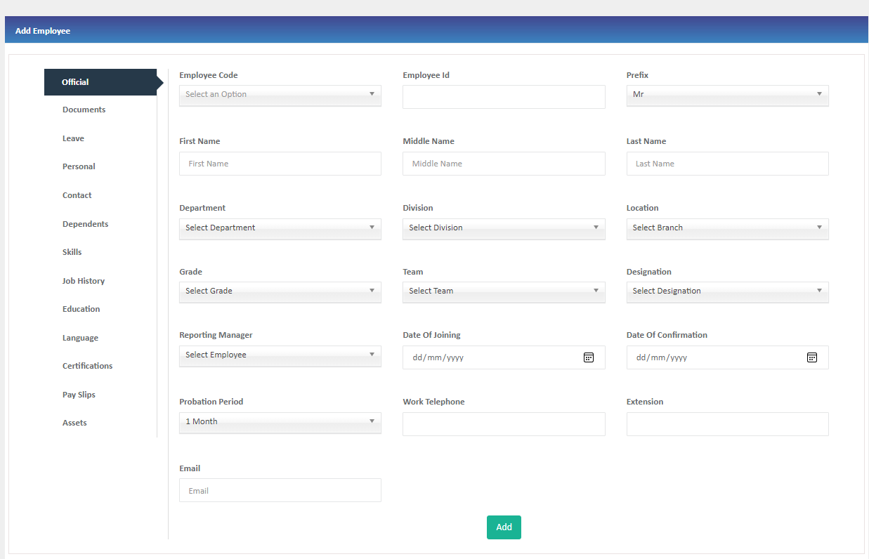Switch to the Pay Slips tab
The image size is (869, 559).
(79, 394)
